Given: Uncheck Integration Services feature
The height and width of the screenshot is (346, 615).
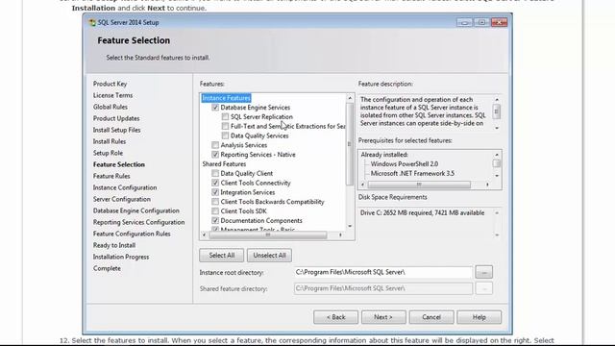Looking at the screenshot, I should click(215, 192).
